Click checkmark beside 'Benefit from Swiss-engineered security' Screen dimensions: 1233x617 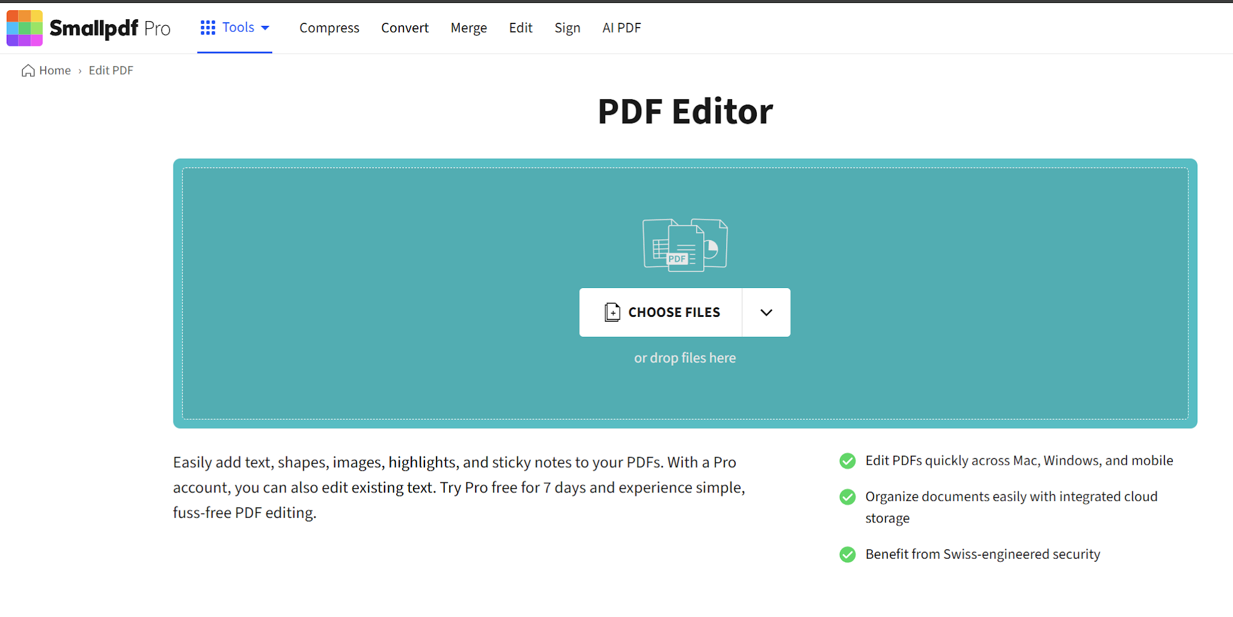tap(848, 554)
